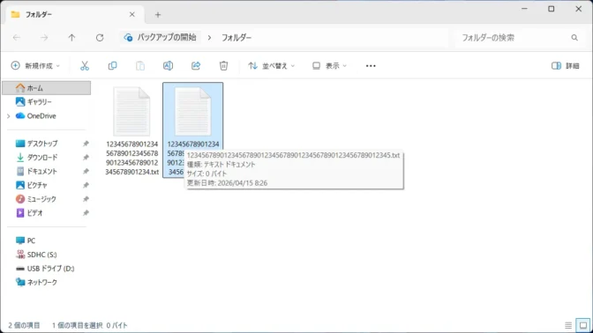Open ビデオ in the sidebar

tap(29, 213)
